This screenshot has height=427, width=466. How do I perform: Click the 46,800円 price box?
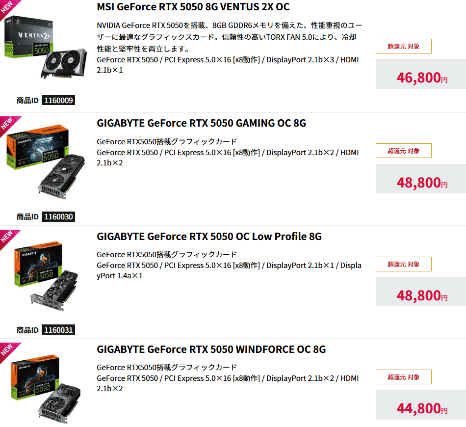421,74
